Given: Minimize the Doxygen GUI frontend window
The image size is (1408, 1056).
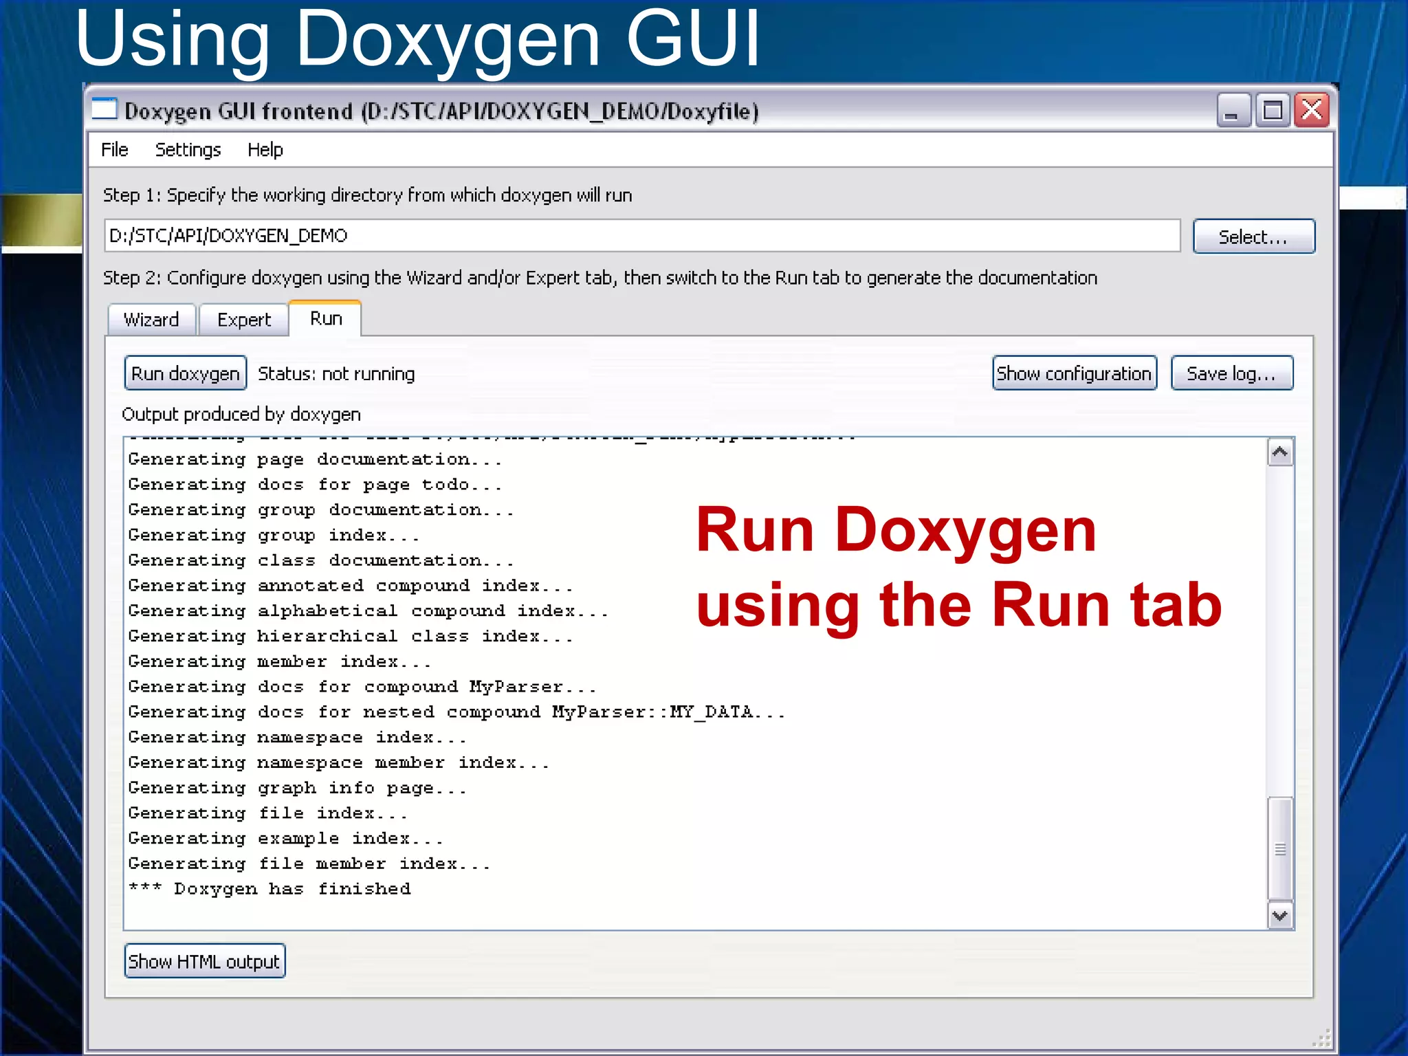Looking at the screenshot, I should (x=1233, y=111).
